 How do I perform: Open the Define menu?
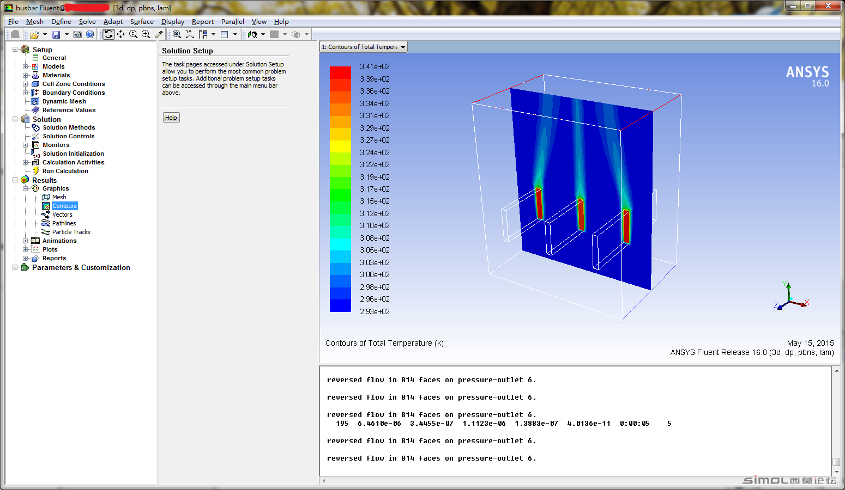point(61,22)
